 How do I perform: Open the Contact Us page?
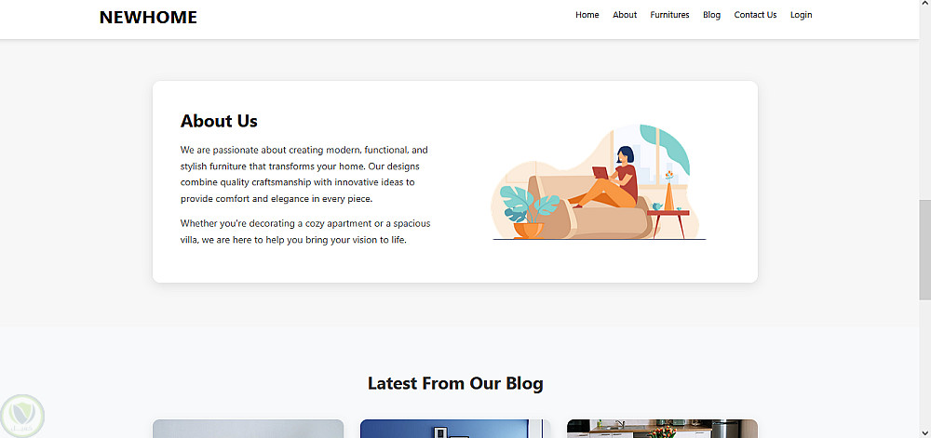(755, 15)
